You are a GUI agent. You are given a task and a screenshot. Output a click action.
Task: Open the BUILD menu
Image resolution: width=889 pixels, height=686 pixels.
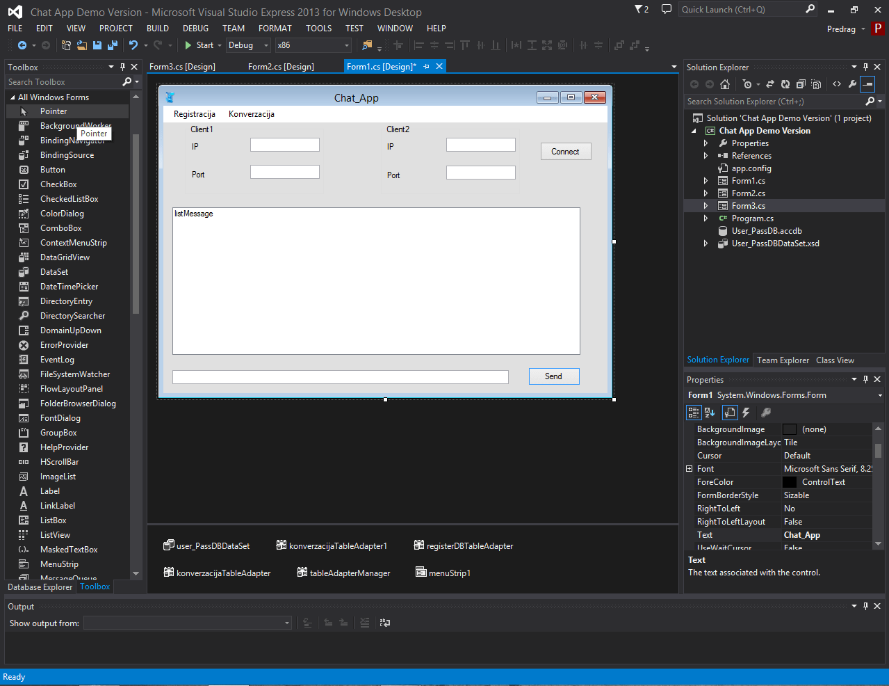coord(158,29)
